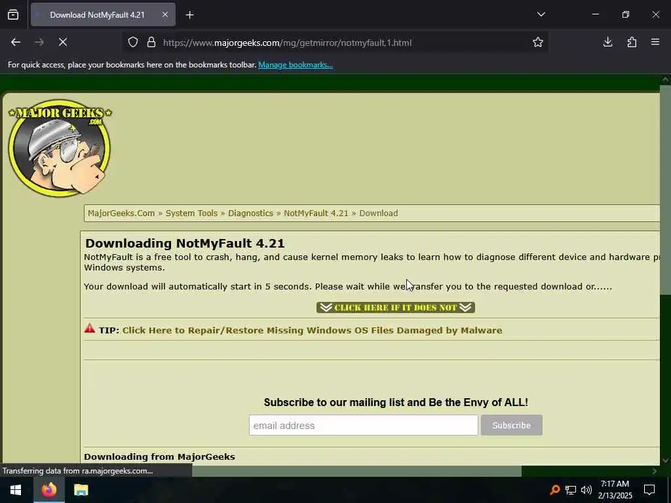Screen dimensions: 671x503
Task: Open Manage bookmarks link
Action: pos(296,65)
